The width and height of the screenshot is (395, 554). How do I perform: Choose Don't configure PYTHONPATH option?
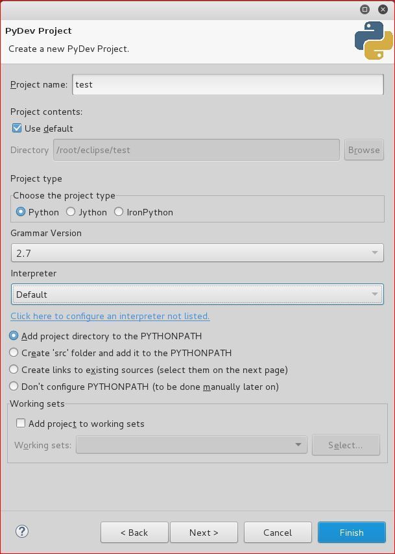click(x=14, y=386)
